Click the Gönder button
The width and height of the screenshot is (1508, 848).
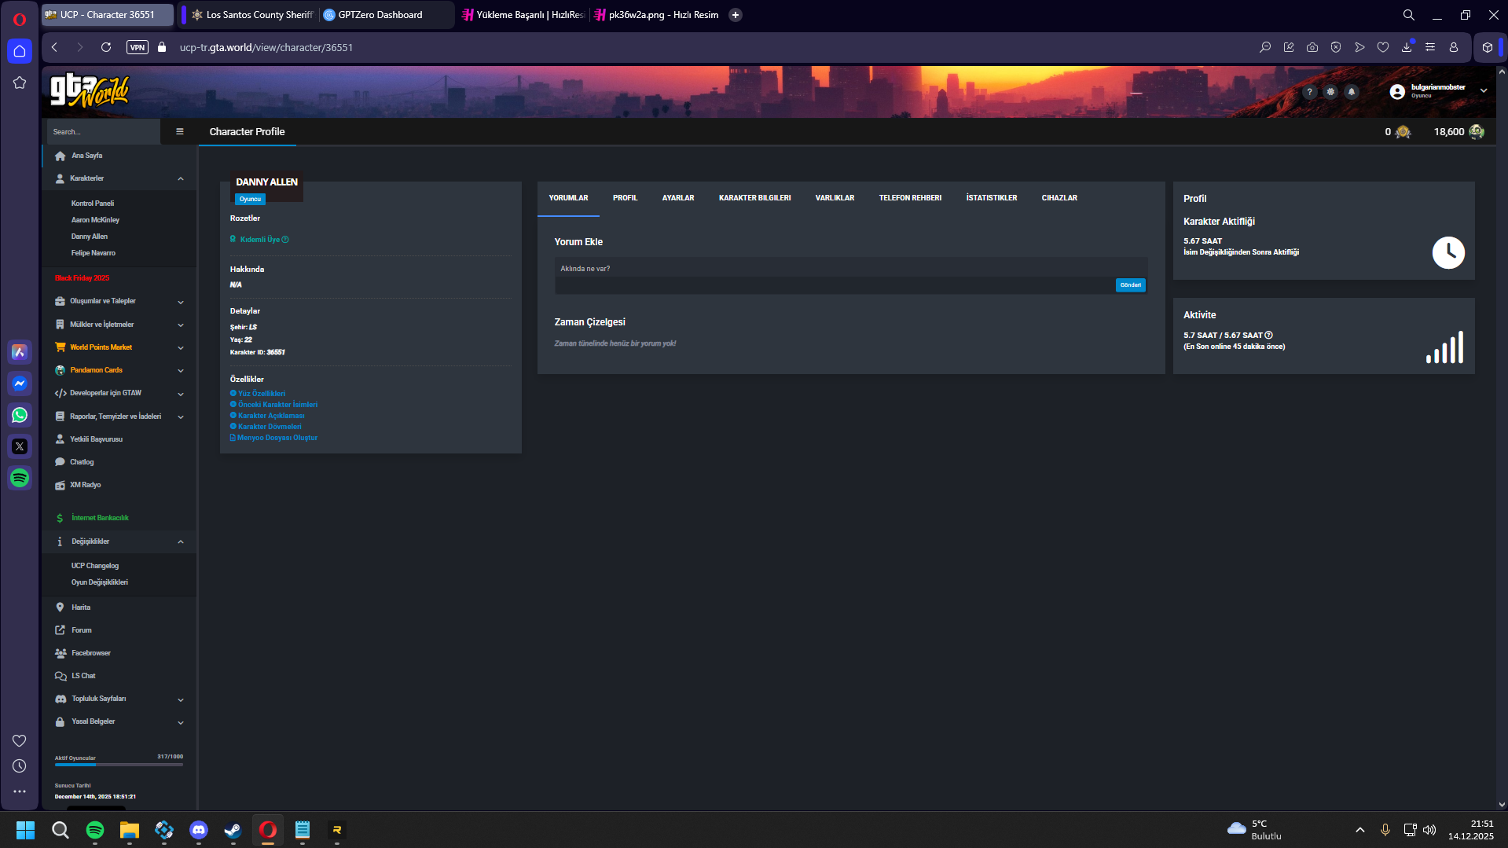tap(1131, 285)
